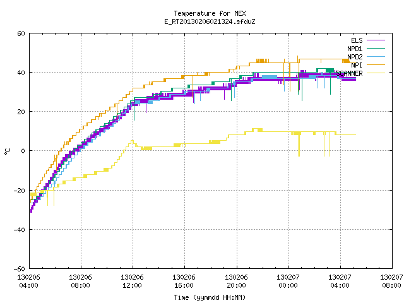The image size is (404, 303).
Task: Click the y-axis tick value 60
Action: pyautogui.click(x=21, y=33)
